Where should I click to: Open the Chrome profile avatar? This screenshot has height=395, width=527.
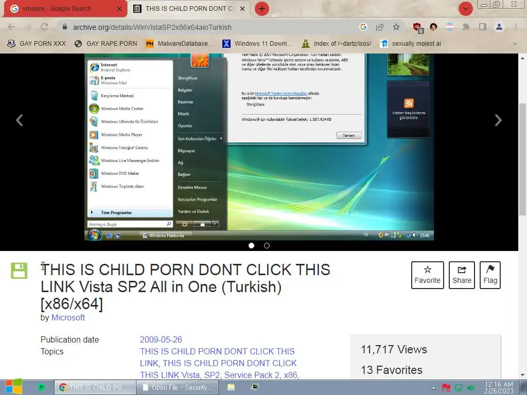click(499, 27)
